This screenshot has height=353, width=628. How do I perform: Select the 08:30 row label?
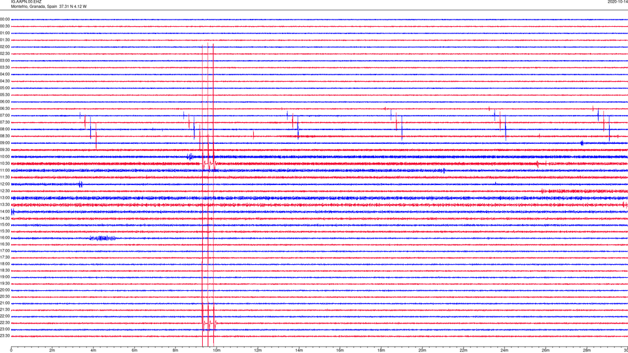[5, 136]
